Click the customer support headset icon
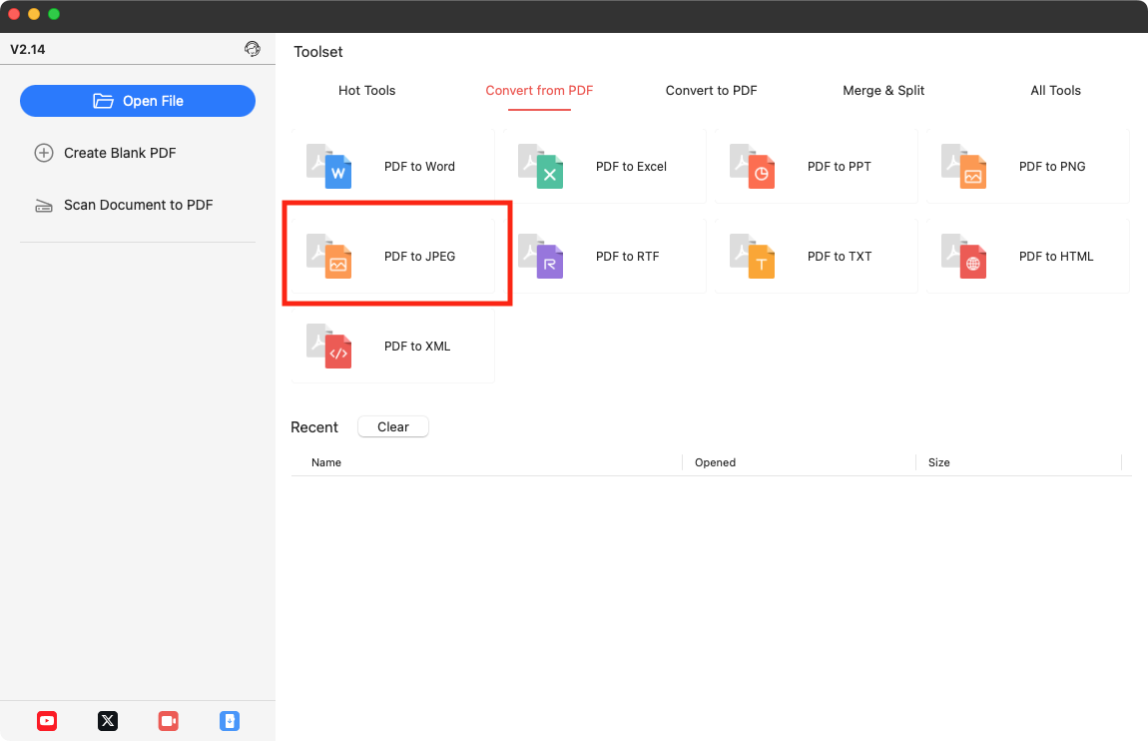Screen dimensions: 1148x741 (253, 48)
